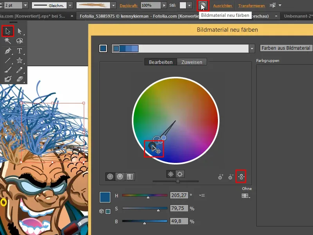
Task: Click the B value field 49,8
Action: [x=179, y=221]
